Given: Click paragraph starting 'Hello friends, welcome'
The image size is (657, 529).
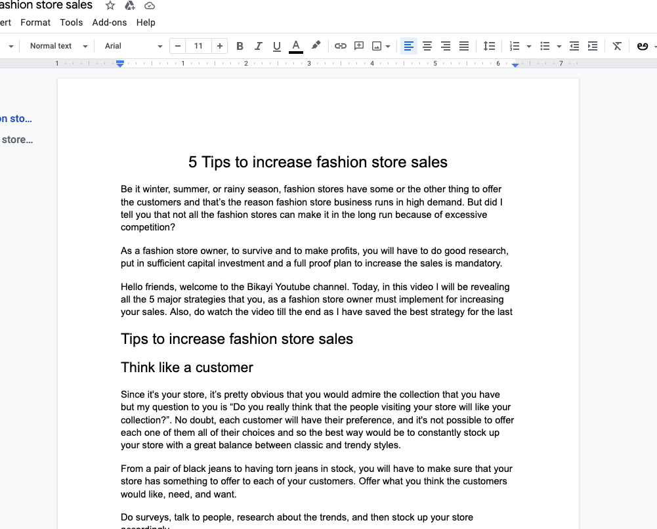Looking at the screenshot, I should point(317,299).
